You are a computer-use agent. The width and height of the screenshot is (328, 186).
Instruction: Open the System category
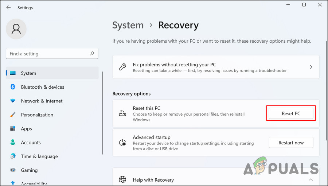pyautogui.click(x=52, y=73)
